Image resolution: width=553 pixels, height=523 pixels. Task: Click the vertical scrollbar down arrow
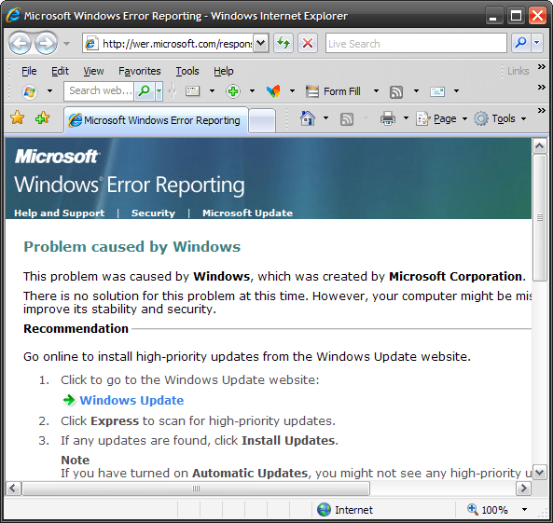point(540,473)
